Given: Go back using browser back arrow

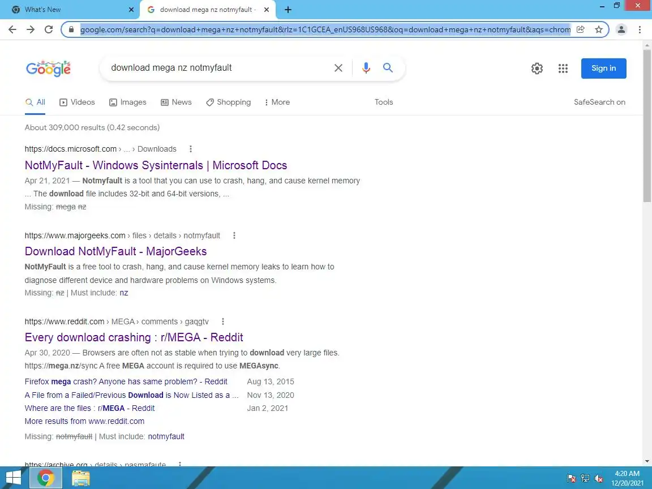Looking at the screenshot, I should click(12, 29).
